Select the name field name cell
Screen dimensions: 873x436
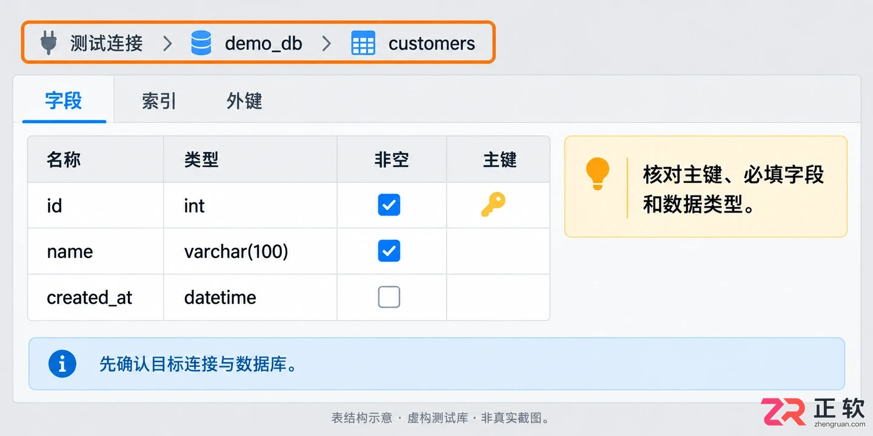[96, 251]
